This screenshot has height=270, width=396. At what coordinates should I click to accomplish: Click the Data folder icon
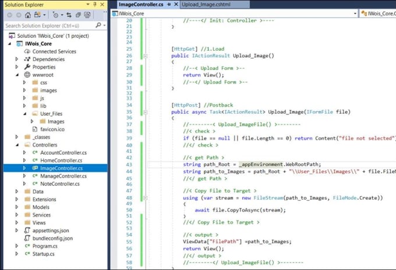pyautogui.click(x=27, y=191)
